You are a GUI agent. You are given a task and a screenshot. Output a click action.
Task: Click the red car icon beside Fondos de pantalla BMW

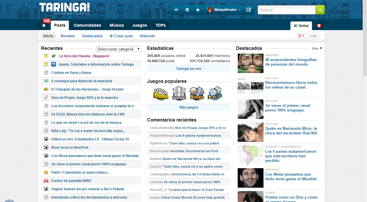[46, 181]
